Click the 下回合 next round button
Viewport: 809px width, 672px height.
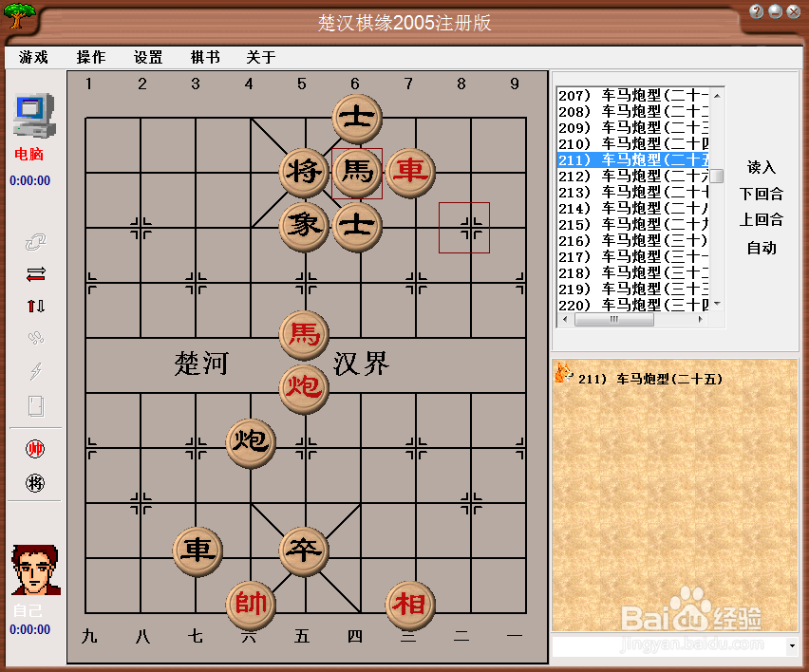pos(760,196)
